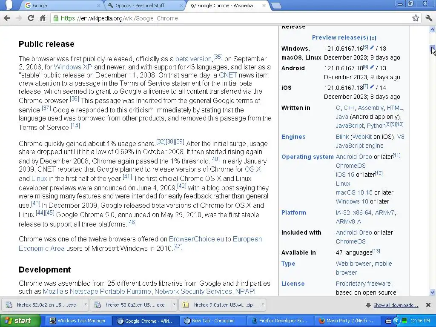The height and width of the screenshot is (327, 436).
Task: Follow the European Economic Area link
Action: point(140,244)
